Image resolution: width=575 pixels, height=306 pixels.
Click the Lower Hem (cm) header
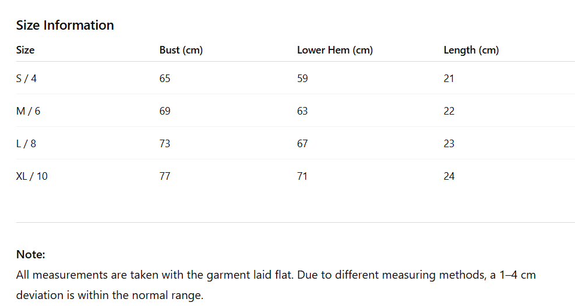coord(334,50)
